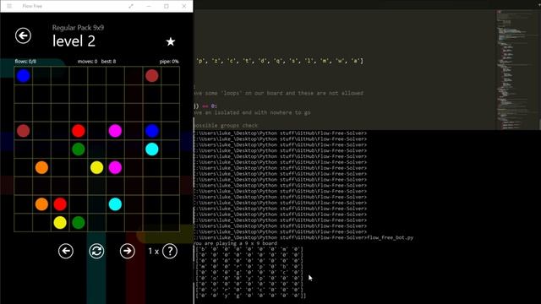The height and width of the screenshot is (304, 541).
Task: Select the magenta dot in the fourth row
Action: tap(115, 131)
